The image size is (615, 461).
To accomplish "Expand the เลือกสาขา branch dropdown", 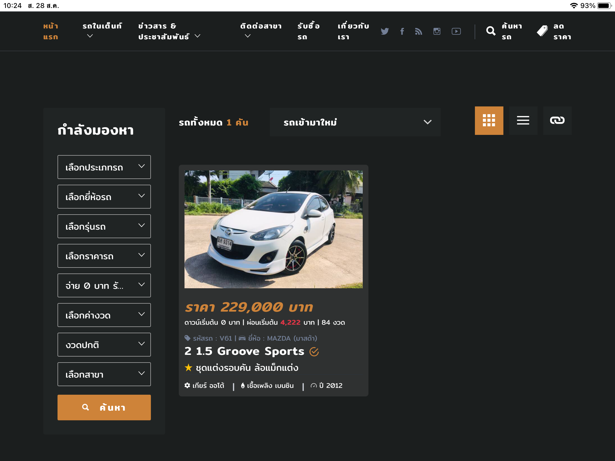I will [104, 374].
